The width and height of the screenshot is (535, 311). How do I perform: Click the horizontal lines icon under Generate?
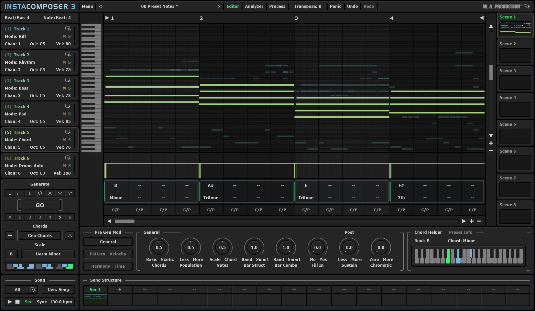[10, 193]
